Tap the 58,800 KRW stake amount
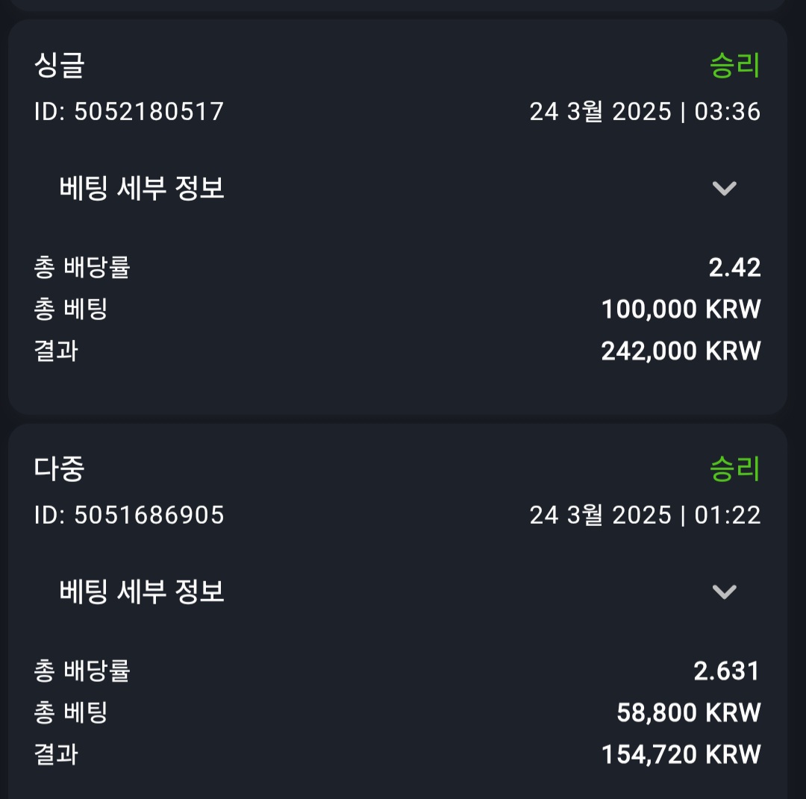The width and height of the screenshot is (806, 799). tap(688, 712)
